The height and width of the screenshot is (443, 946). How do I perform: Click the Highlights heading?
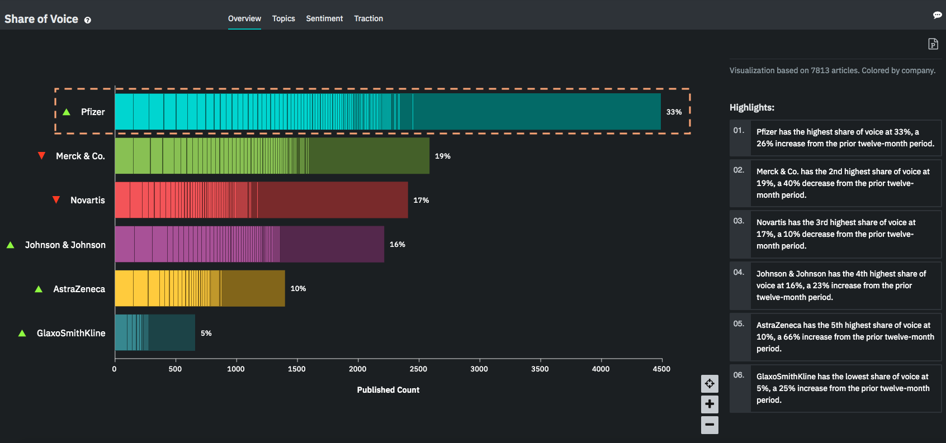coord(752,107)
